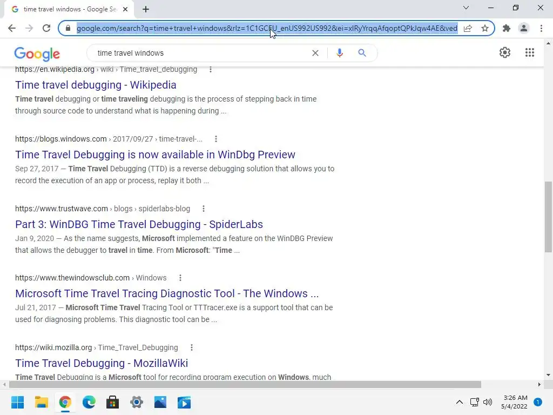The image size is (553, 415).
Task: Open Microsoft Store from taskbar
Action: 112,402
